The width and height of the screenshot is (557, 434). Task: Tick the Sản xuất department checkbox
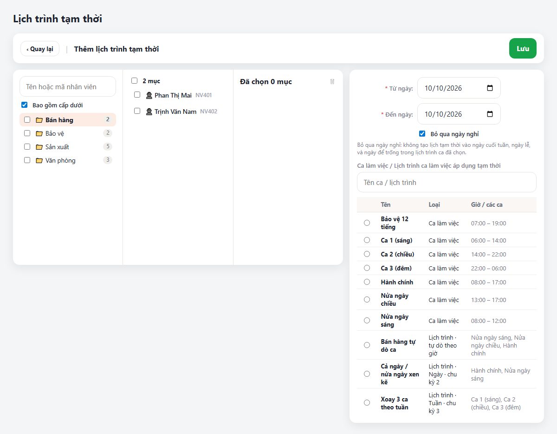click(x=27, y=146)
